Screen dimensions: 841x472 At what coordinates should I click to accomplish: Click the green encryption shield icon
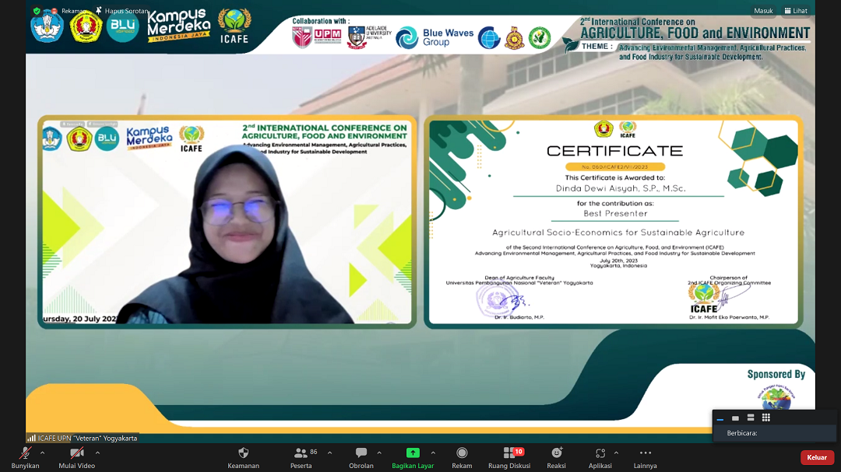tap(37, 11)
